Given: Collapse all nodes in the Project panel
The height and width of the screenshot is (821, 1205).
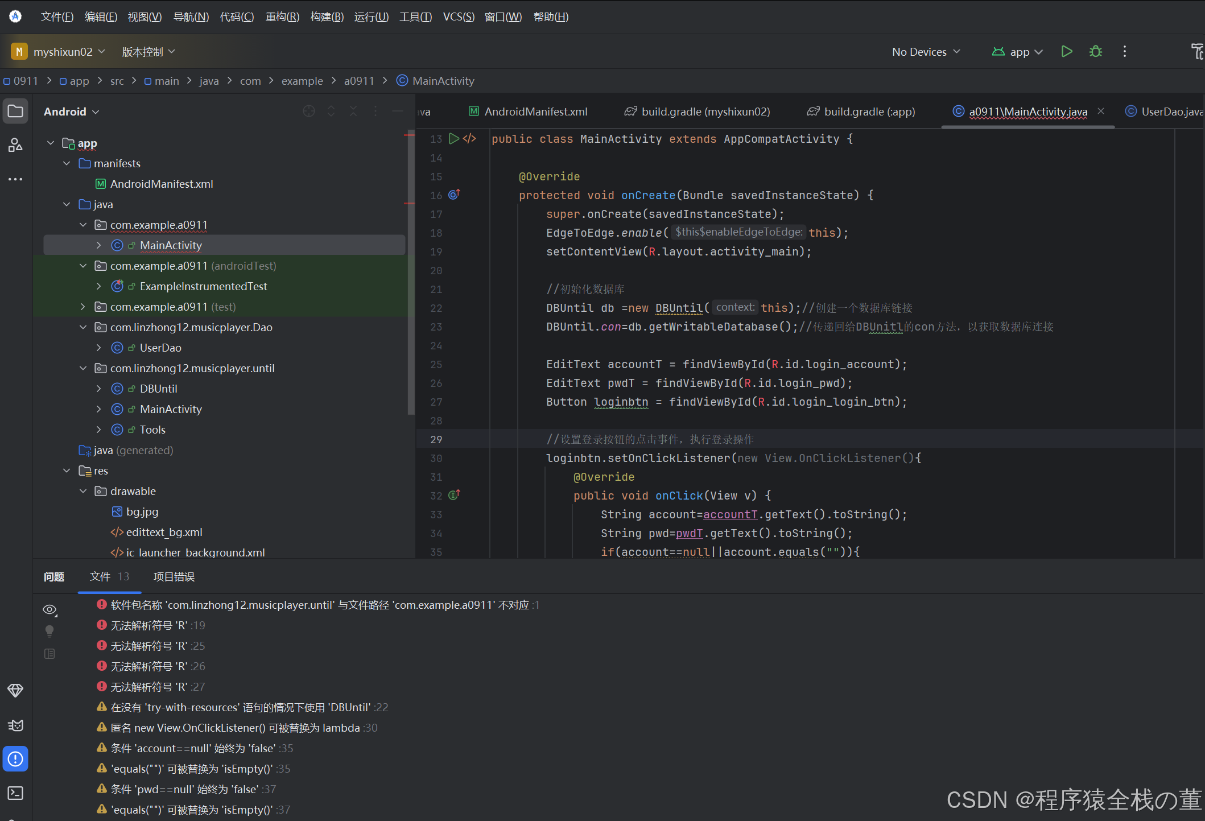Looking at the screenshot, I should tap(353, 112).
